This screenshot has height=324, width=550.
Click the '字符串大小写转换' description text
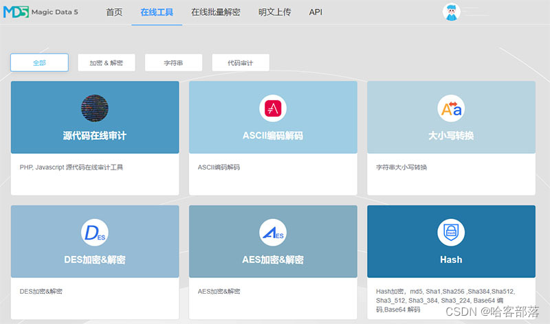coord(401,167)
